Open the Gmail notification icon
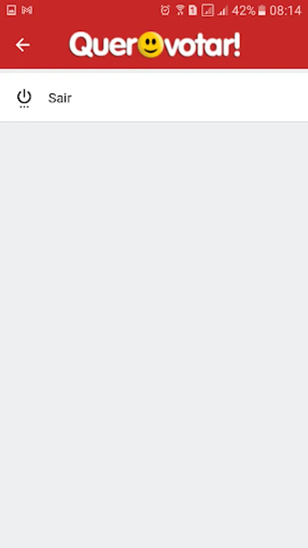This screenshot has width=308, height=548. point(27,10)
